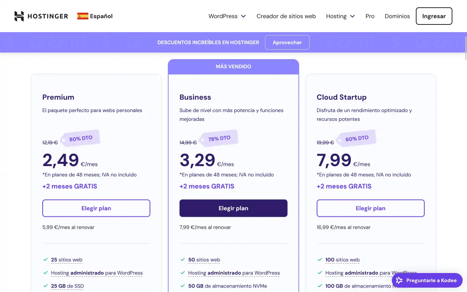Click checkmark beside Cloud Startup 100 GB storage
This screenshot has width=467, height=292.
[320, 286]
